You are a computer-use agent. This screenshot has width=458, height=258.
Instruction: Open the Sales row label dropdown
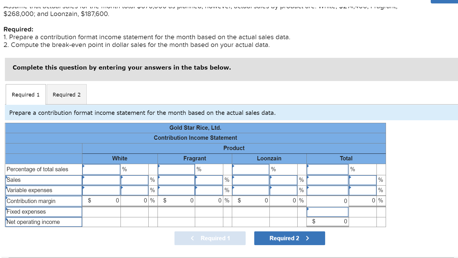coord(44,180)
